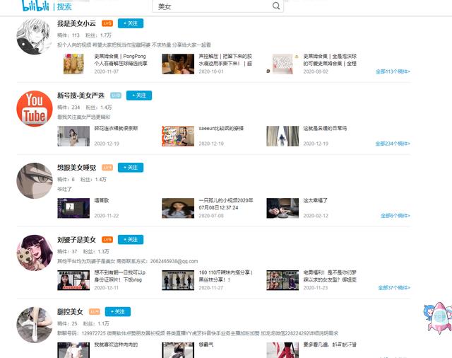452x358 pixels.
Task: Open the 搜索 link beside logo
Action: pos(64,6)
